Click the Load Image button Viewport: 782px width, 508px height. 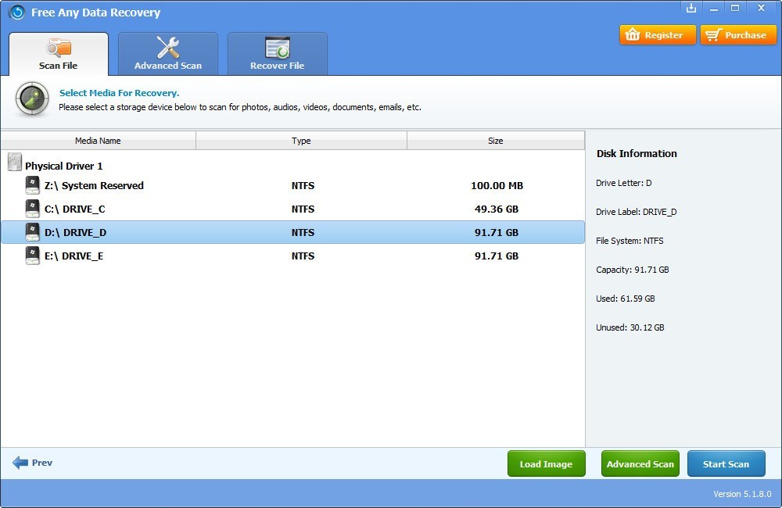(x=546, y=463)
